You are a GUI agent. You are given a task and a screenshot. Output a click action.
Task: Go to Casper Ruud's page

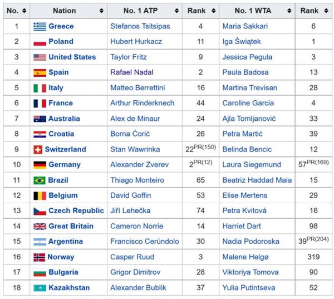129,257
